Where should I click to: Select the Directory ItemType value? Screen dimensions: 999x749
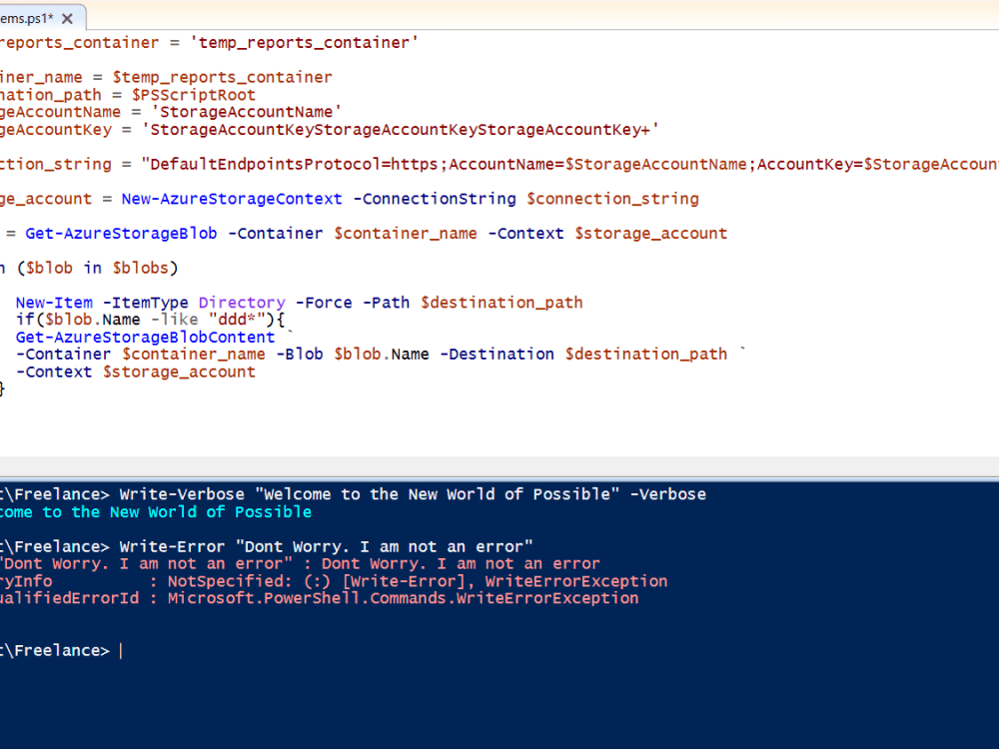pyautogui.click(x=241, y=302)
